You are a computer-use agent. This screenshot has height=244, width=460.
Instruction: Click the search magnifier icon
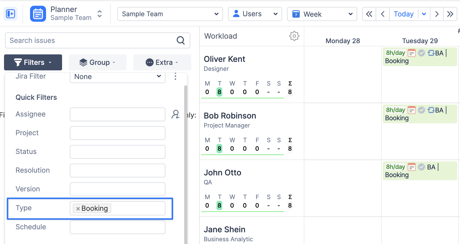(180, 40)
